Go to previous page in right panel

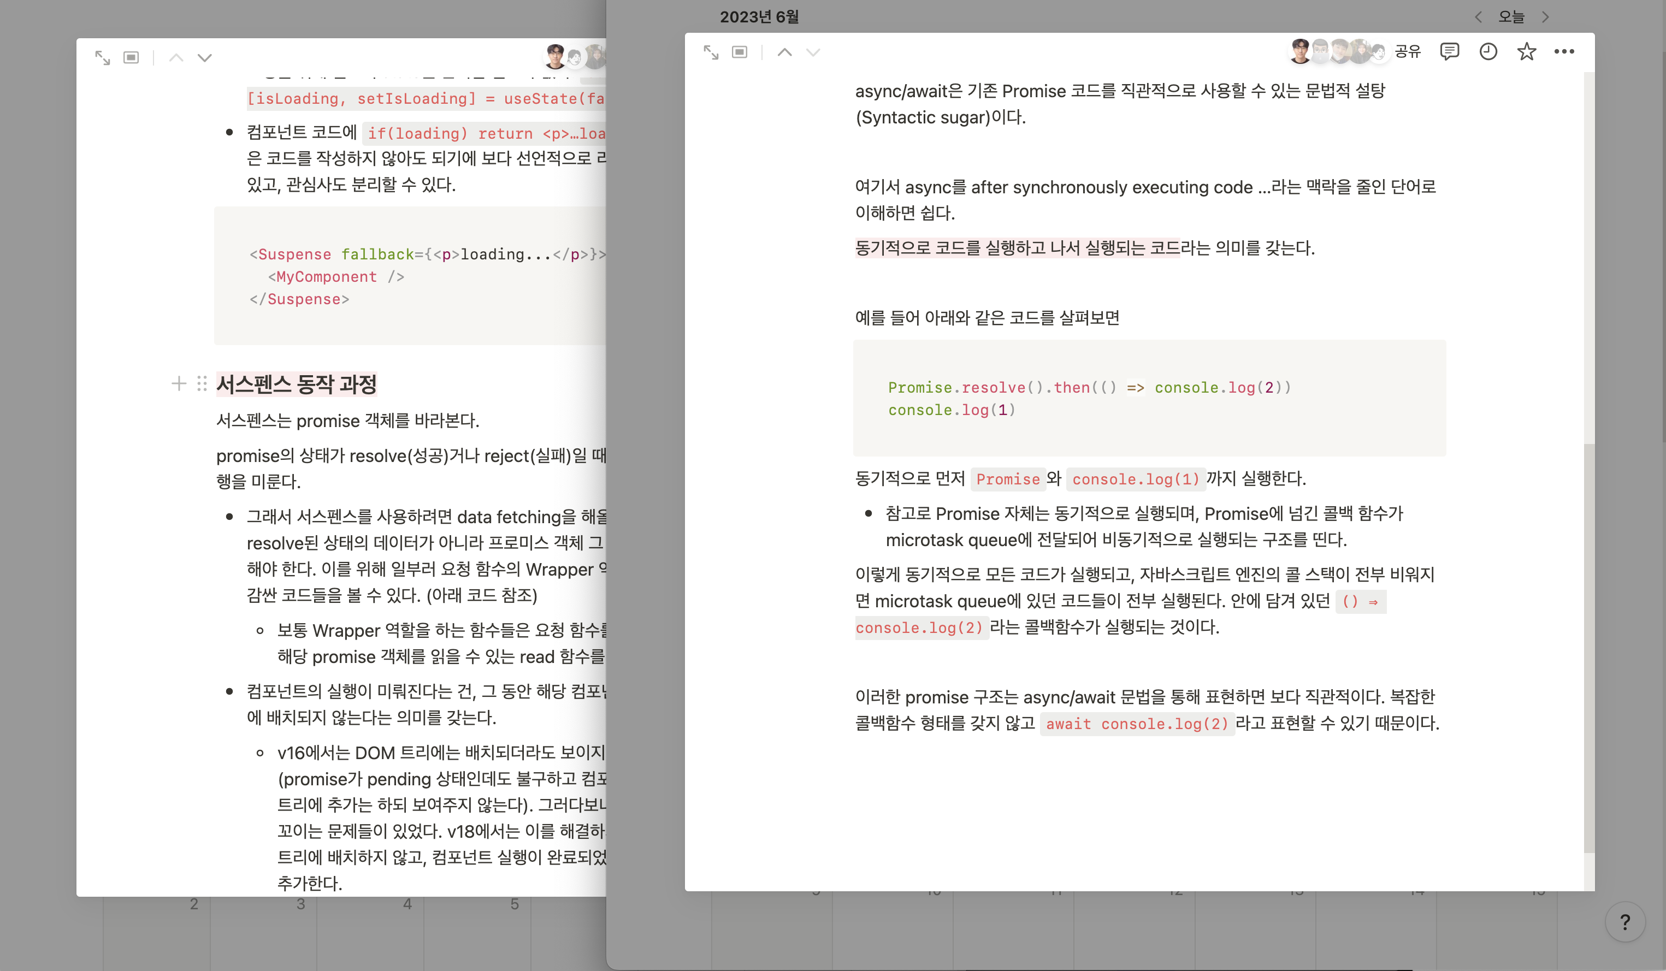pos(785,52)
